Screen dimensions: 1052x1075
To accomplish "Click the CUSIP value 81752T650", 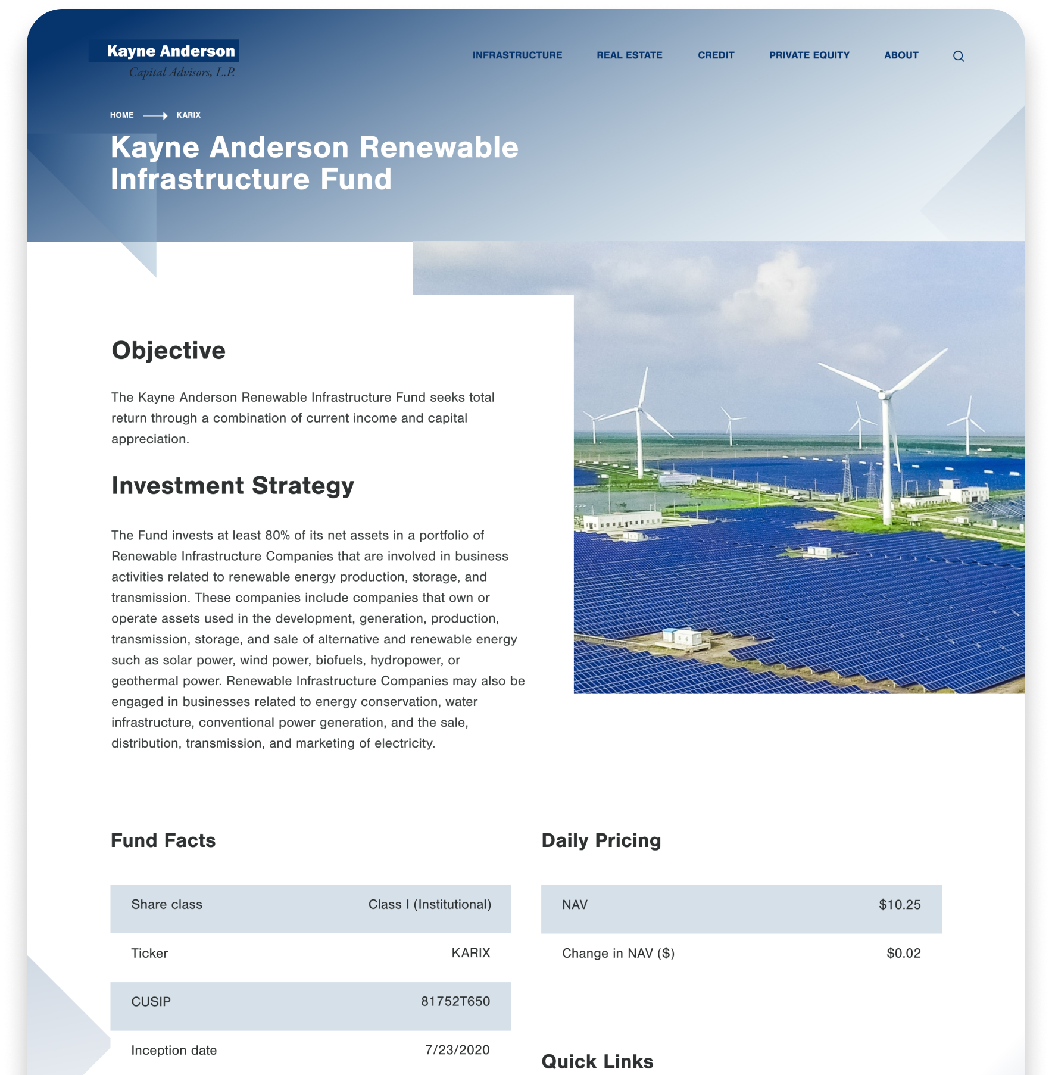I will 455,1002.
